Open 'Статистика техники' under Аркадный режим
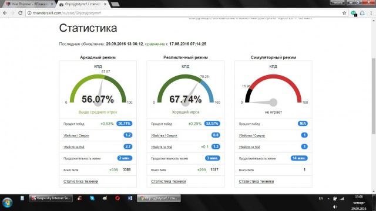Screen dimensions: 376x211 pos(81,181)
